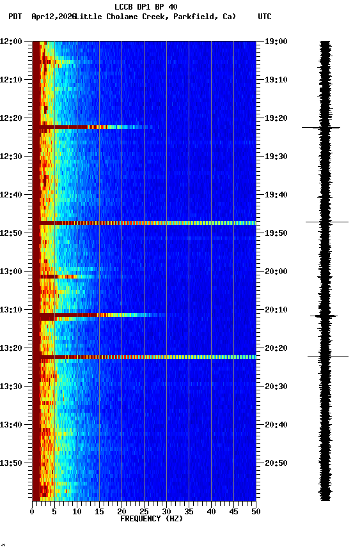Click the 19:20 UTC time label
This screenshot has width=353, height=552.
pos(276,118)
